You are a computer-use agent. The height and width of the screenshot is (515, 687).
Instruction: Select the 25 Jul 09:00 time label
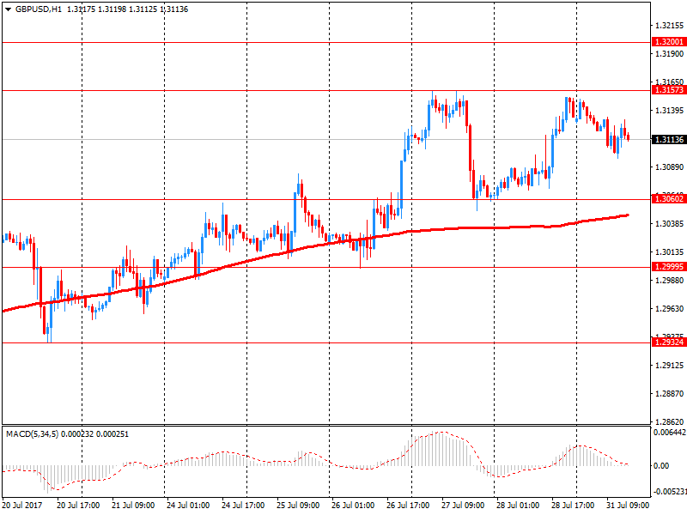point(298,506)
